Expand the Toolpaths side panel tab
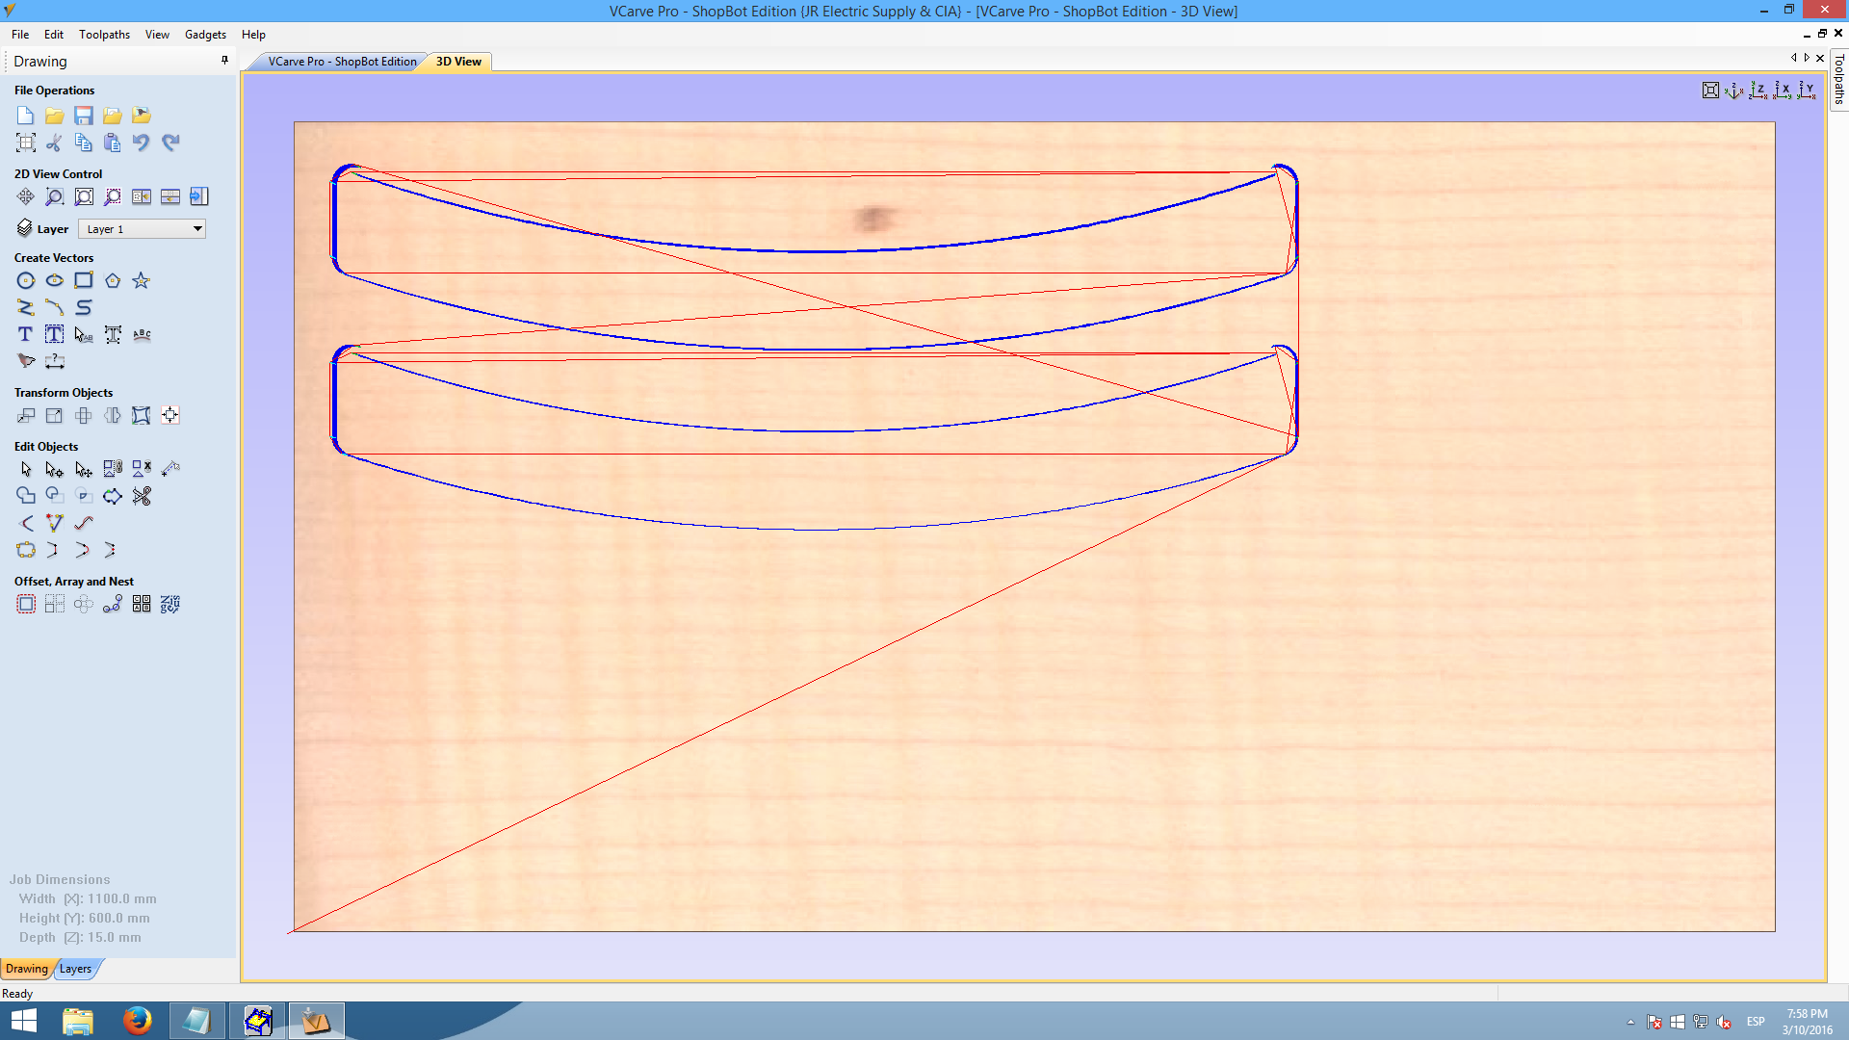 point(1838,80)
